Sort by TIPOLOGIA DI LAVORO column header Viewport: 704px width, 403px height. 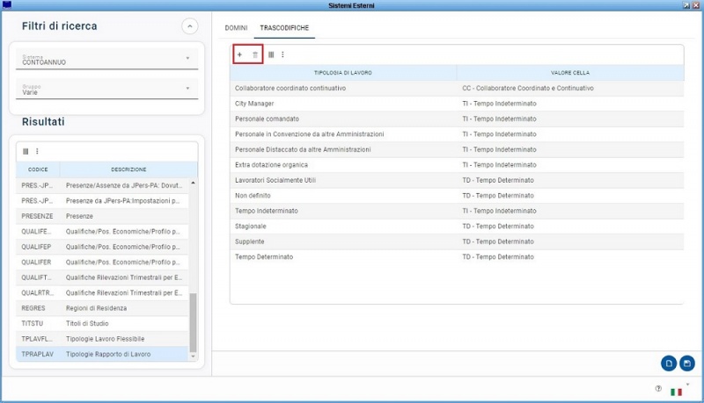click(x=343, y=73)
